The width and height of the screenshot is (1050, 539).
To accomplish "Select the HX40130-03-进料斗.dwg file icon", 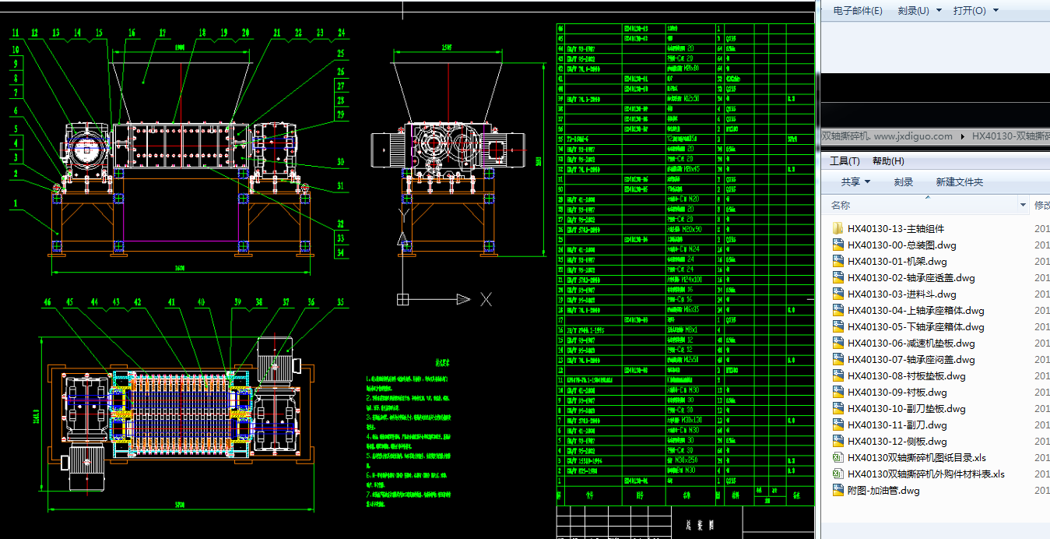I will tap(838, 294).
